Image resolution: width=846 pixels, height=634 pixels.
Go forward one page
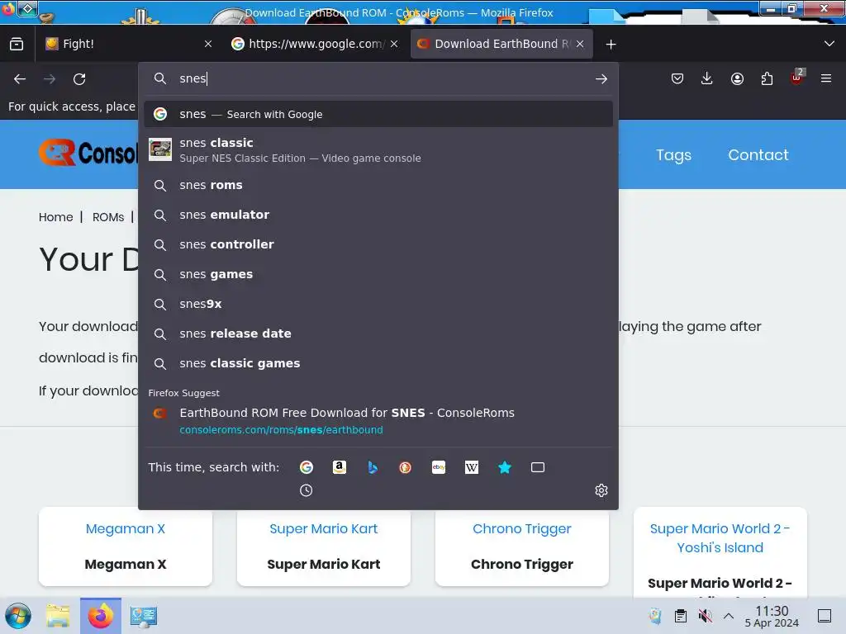tap(50, 79)
